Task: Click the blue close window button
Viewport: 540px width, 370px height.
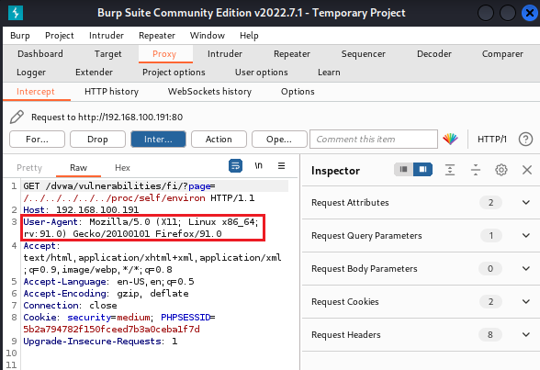Action: point(530,14)
